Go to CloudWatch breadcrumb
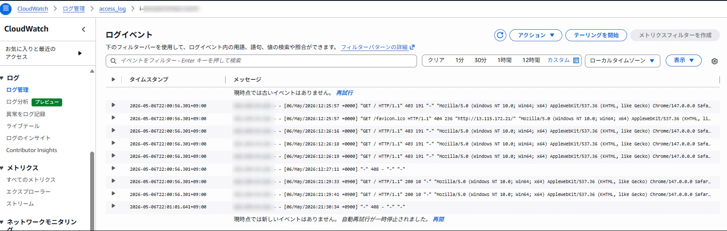 (x=32, y=9)
